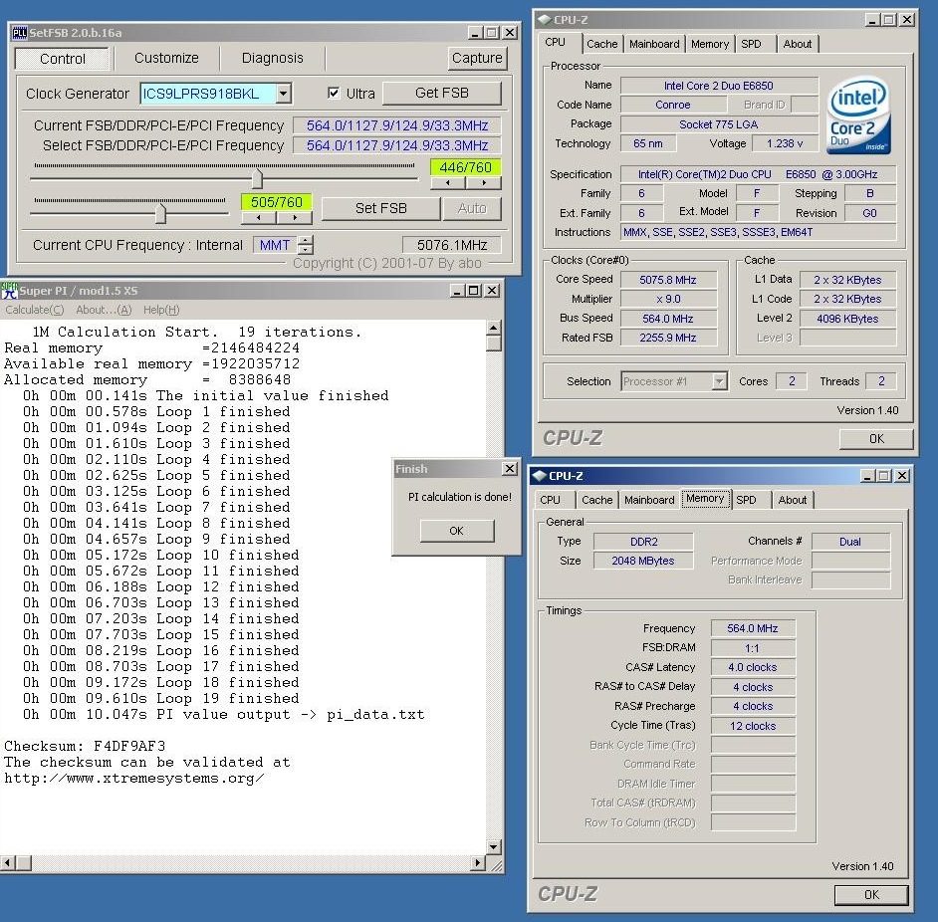
Task: Click the Loop 19 finished line
Action: [x=161, y=698]
